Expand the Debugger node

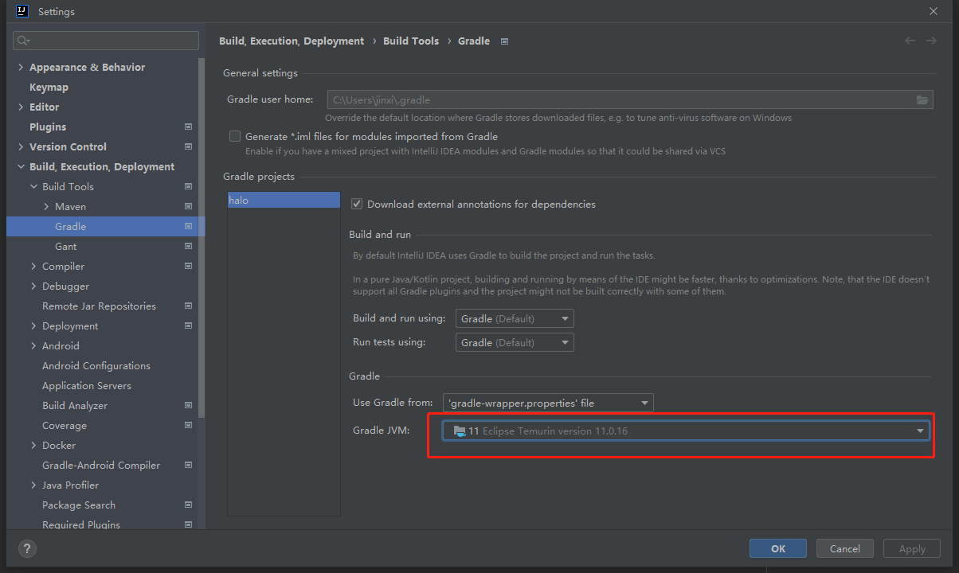tap(33, 286)
